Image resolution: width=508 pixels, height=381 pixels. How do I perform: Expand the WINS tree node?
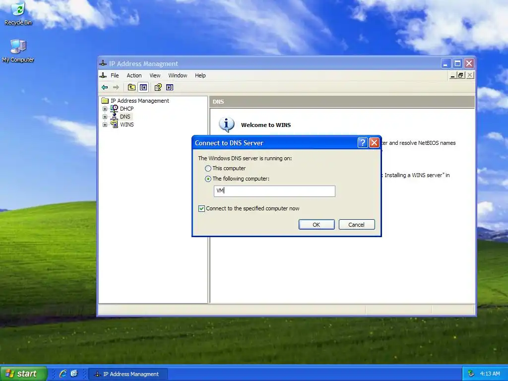click(x=105, y=125)
